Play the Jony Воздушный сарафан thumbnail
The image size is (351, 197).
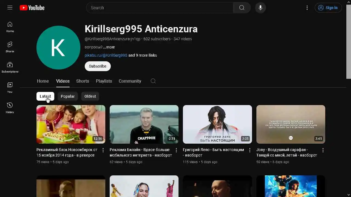tap(291, 124)
